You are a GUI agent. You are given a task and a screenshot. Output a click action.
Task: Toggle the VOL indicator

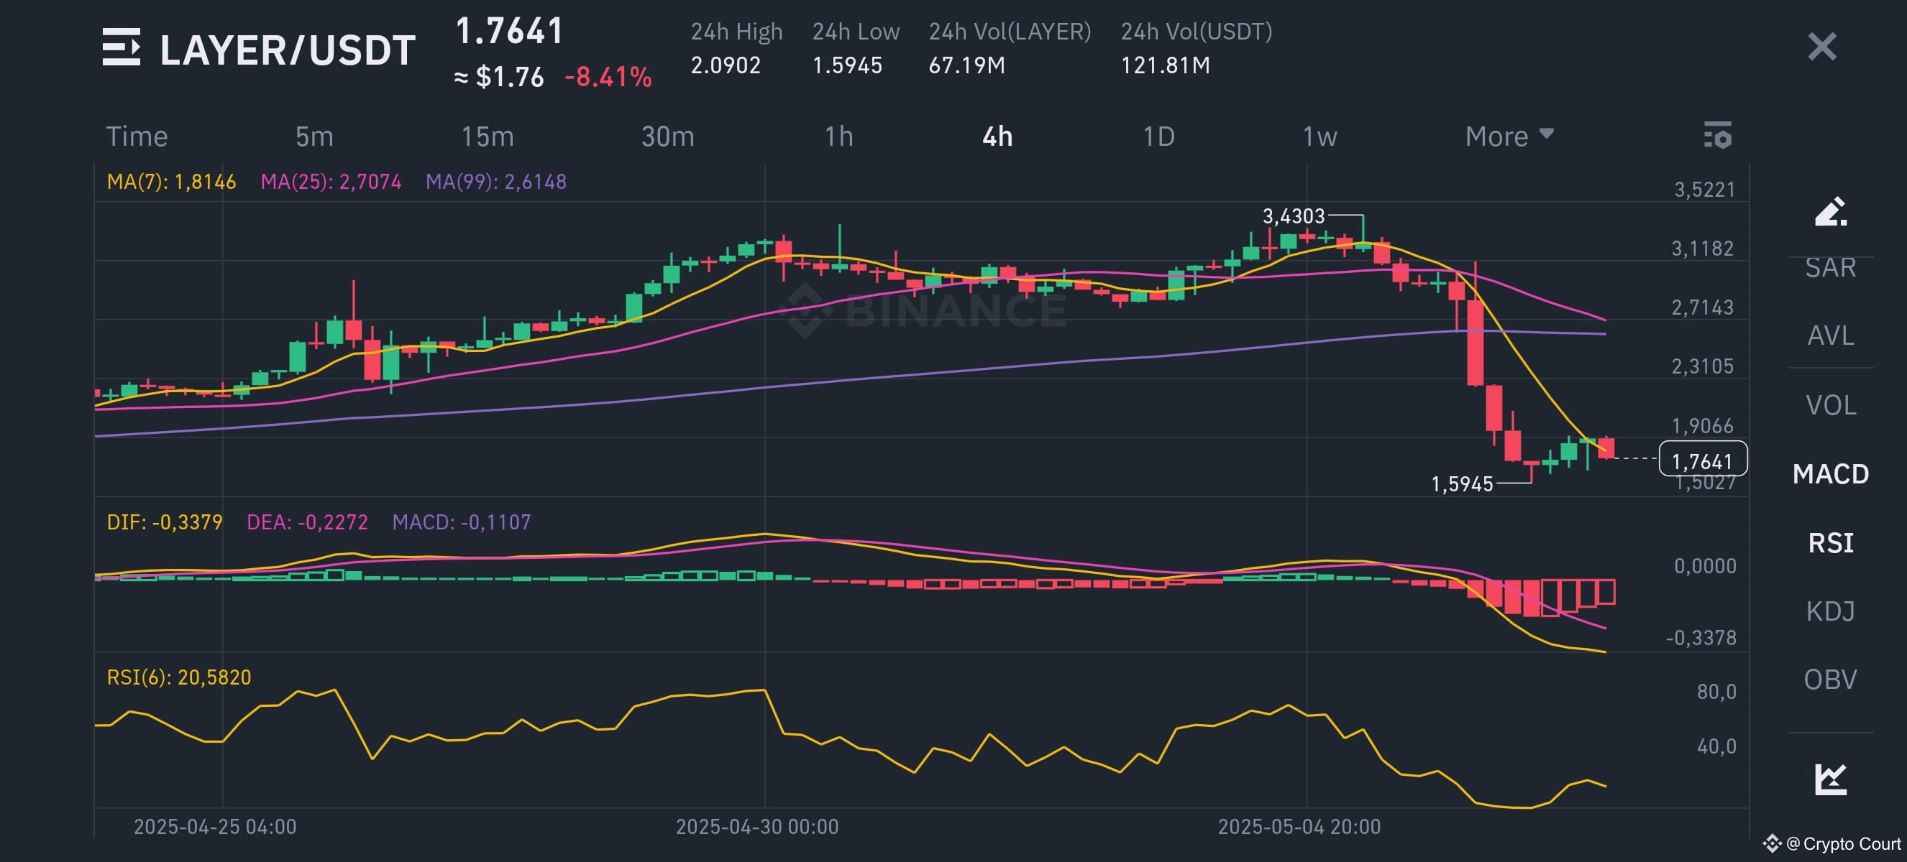(1830, 405)
